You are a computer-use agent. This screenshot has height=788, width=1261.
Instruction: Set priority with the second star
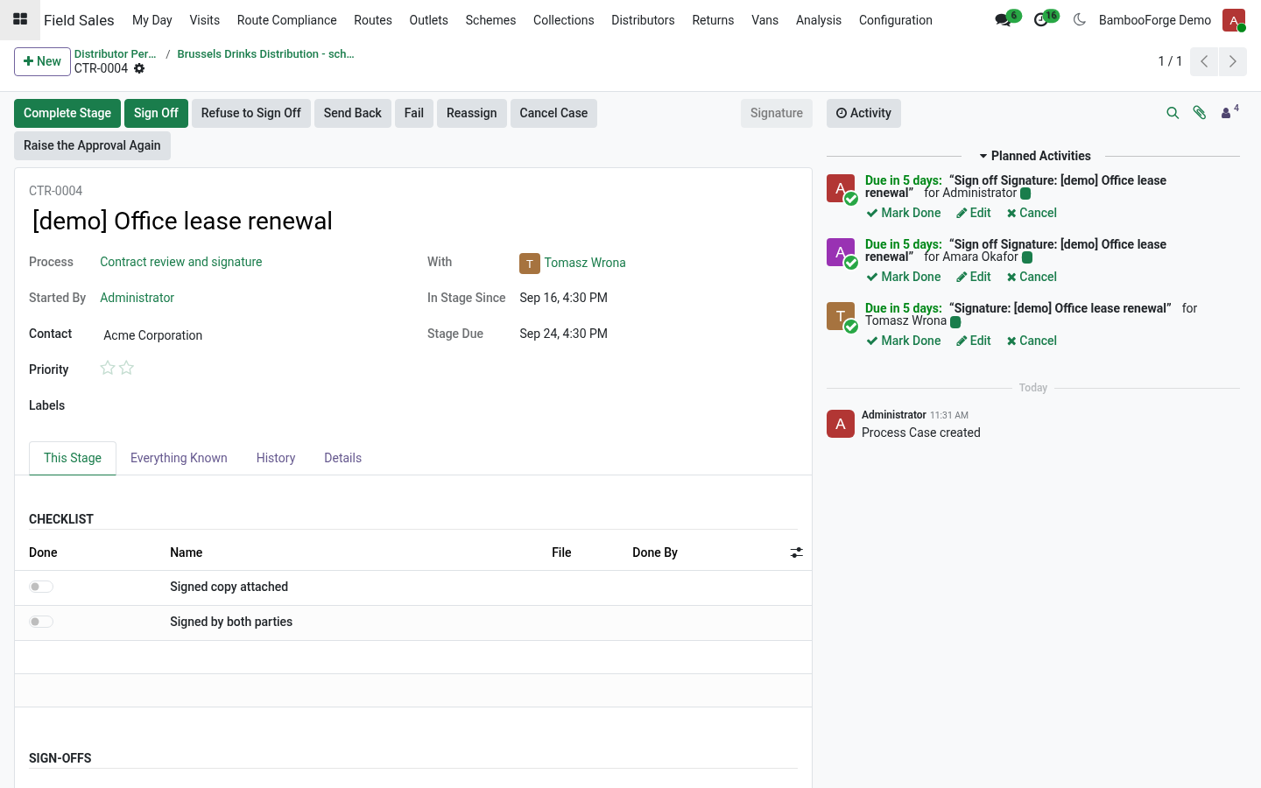pos(126,368)
